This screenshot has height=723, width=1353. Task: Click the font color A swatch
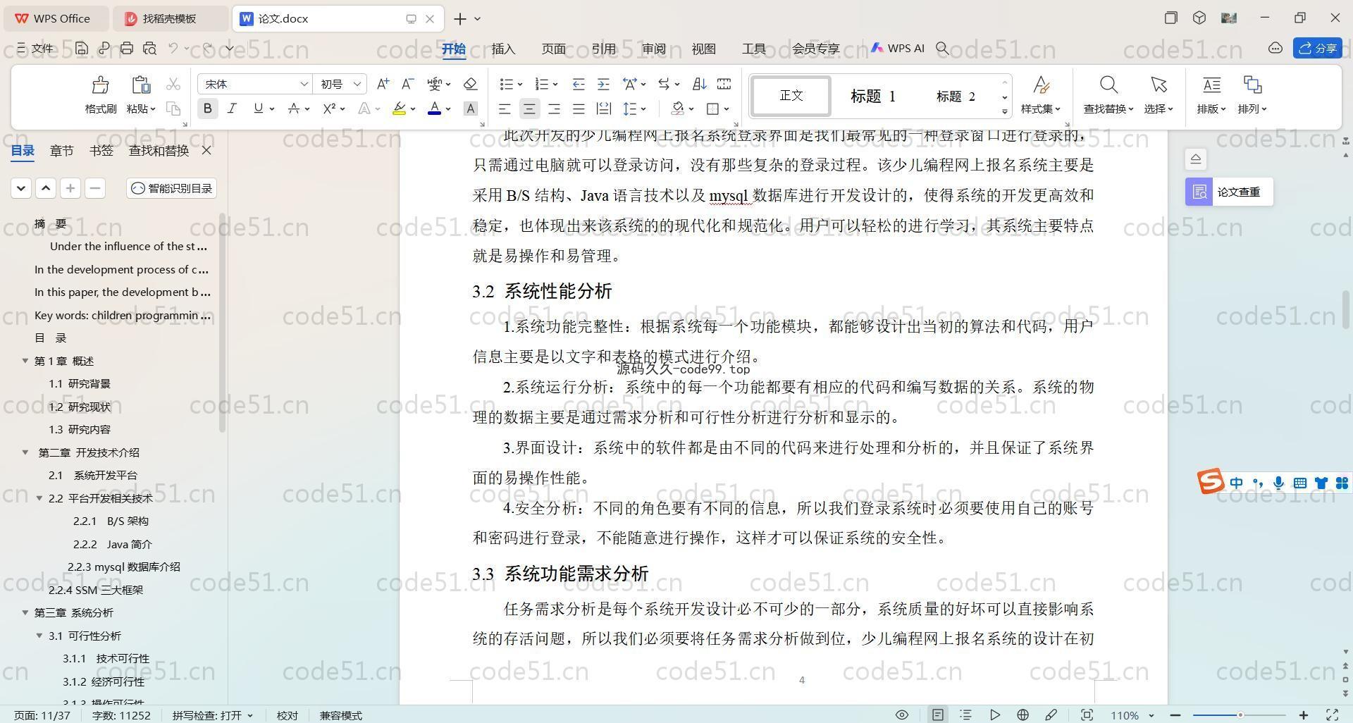[x=435, y=109]
